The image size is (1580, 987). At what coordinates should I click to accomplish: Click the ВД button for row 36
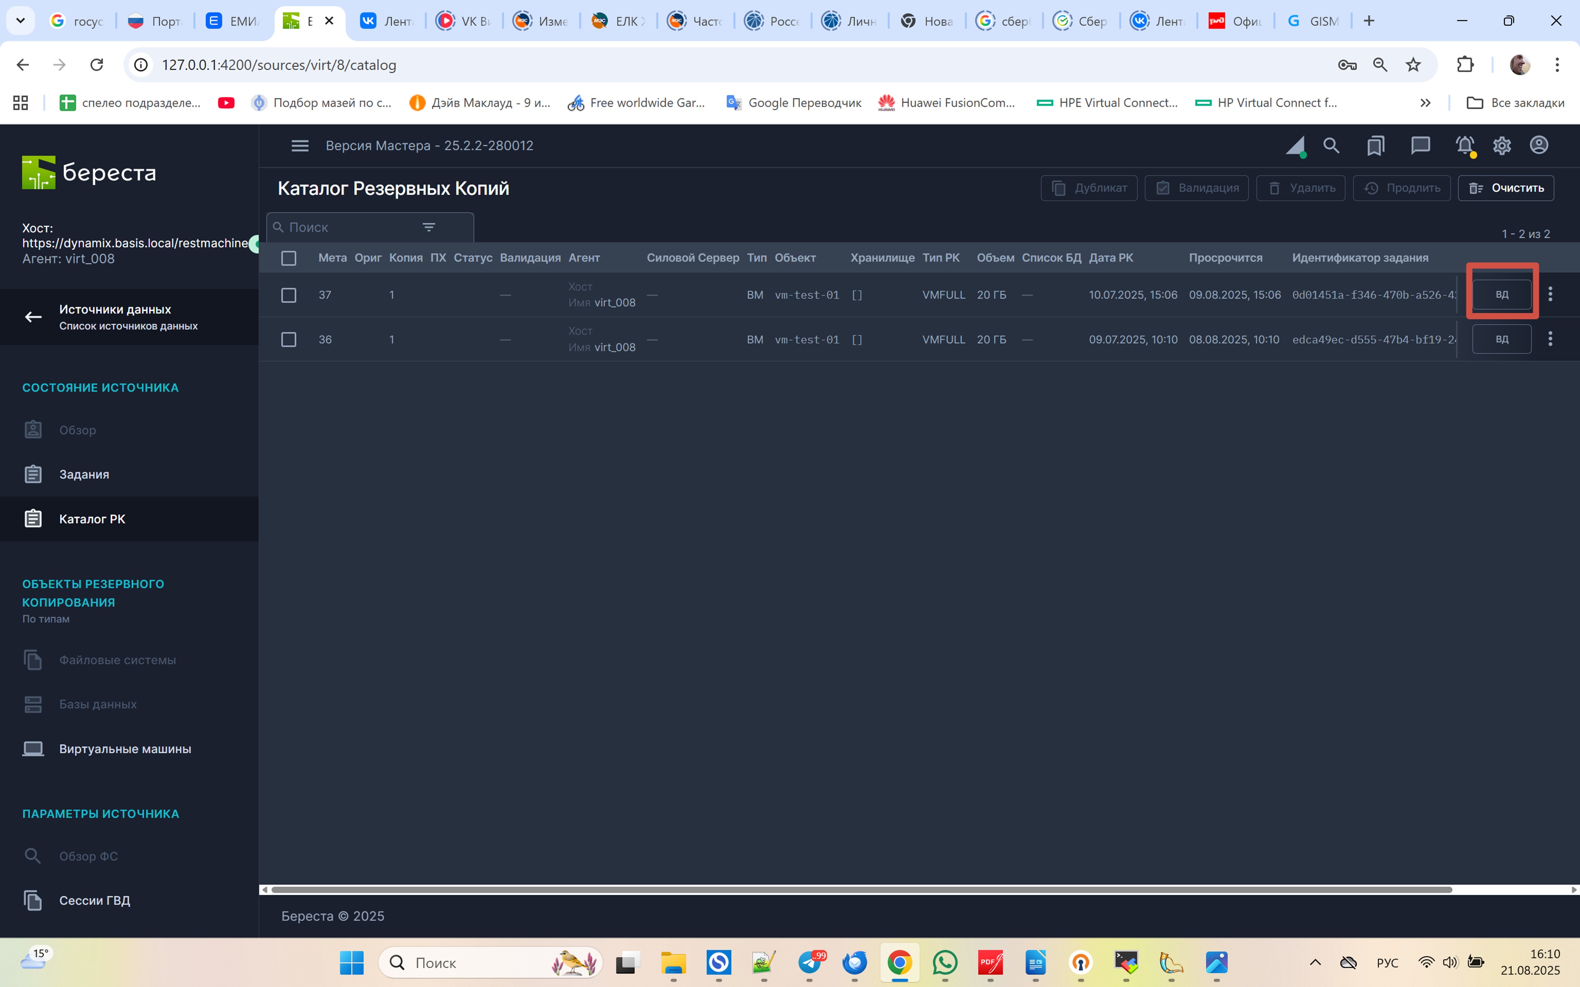(1502, 339)
